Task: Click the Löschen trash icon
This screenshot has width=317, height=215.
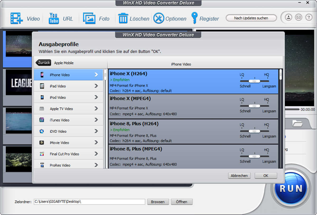Action: [123, 18]
